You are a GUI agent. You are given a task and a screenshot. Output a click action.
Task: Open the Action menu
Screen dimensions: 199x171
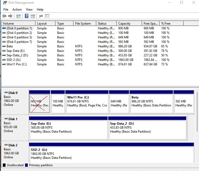[x=17, y=10]
